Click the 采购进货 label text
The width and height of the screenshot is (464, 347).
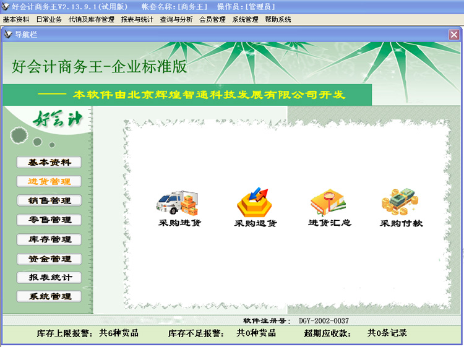179,223
